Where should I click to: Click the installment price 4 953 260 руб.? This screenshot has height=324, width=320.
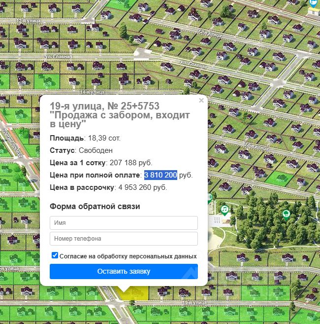(x=143, y=187)
